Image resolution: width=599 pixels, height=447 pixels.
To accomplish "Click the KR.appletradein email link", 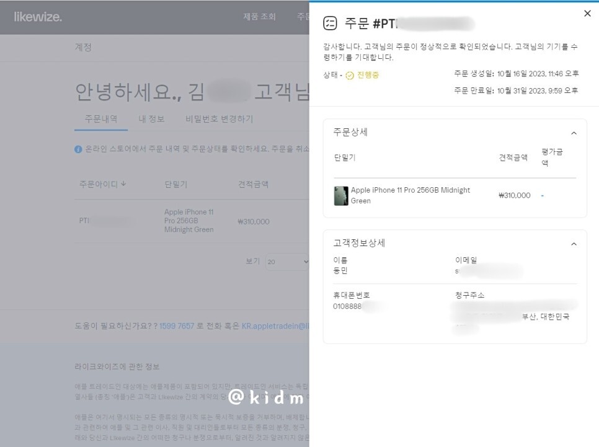I will click(275, 326).
